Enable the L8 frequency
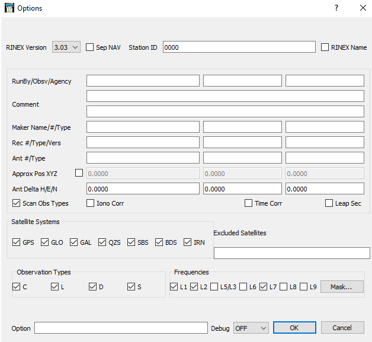 point(283,286)
